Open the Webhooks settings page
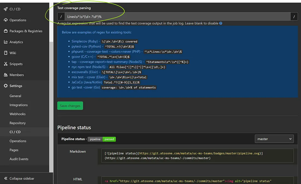The image size is (301, 184). (x=17, y=114)
